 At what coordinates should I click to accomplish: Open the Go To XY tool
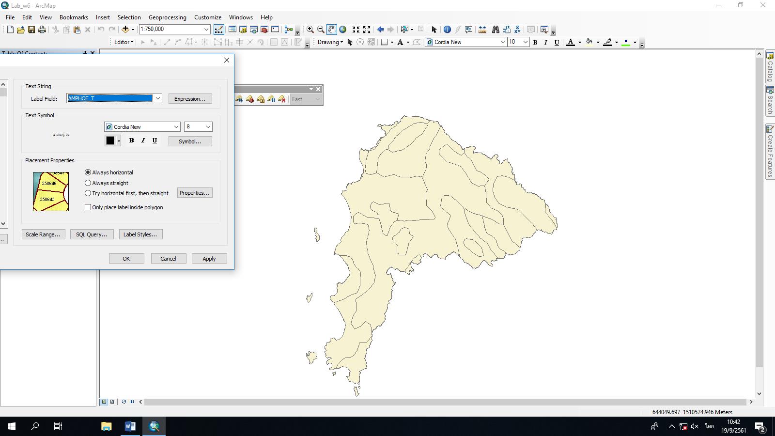(x=517, y=29)
